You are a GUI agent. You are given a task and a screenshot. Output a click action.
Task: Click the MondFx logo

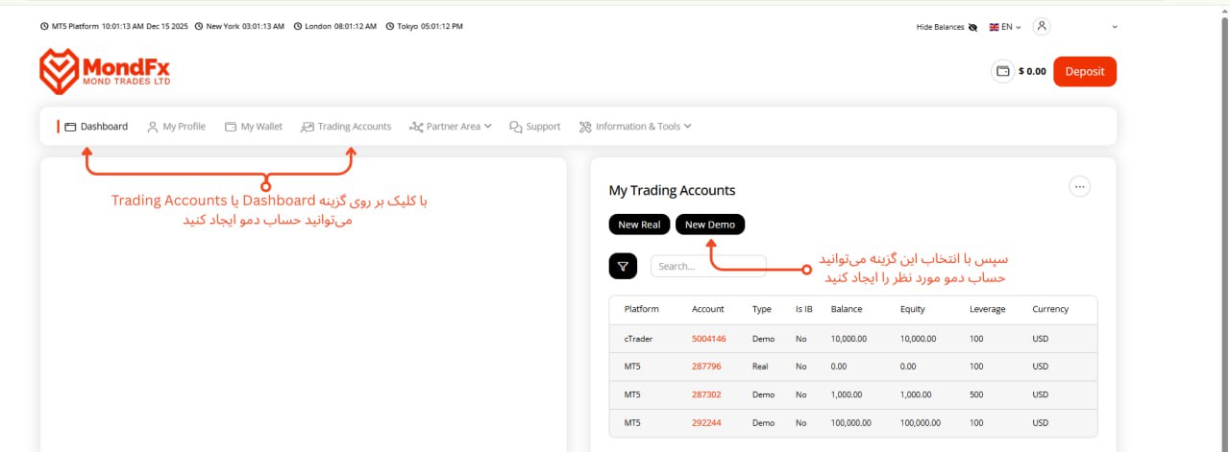pos(104,72)
